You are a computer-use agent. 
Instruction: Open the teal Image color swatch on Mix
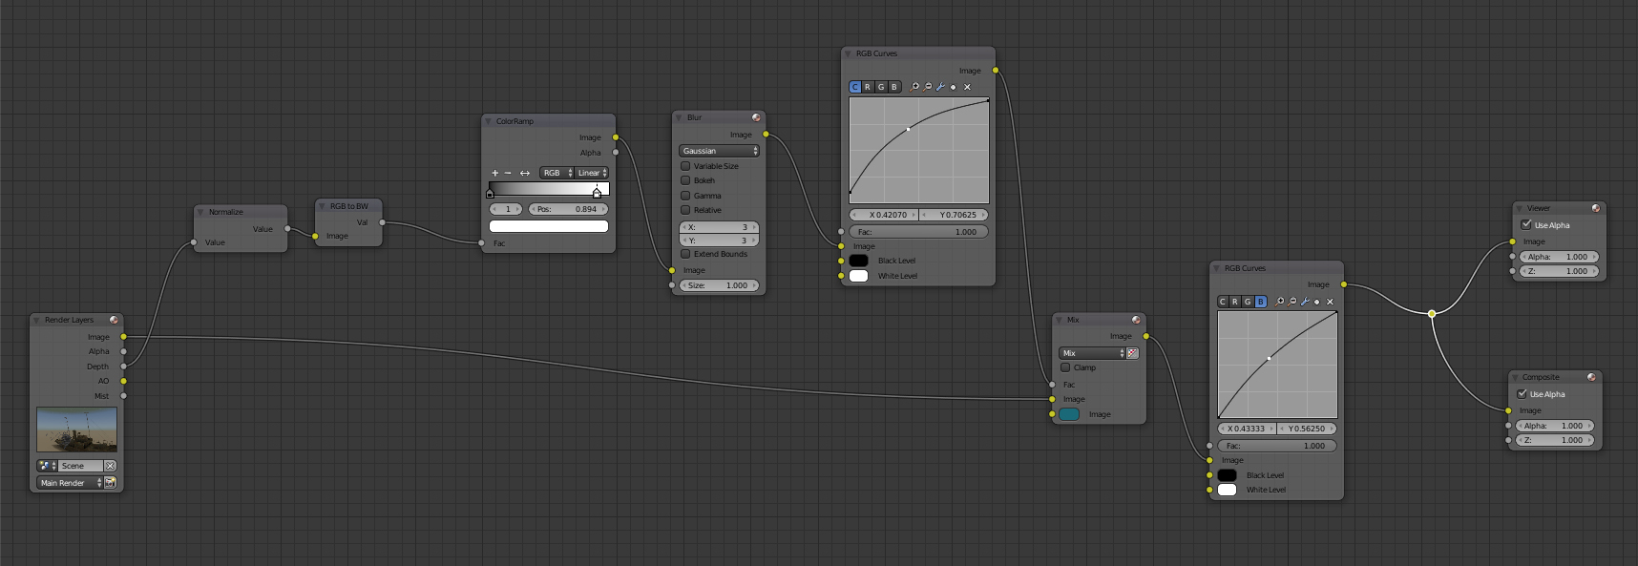[x=1069, y=414]
